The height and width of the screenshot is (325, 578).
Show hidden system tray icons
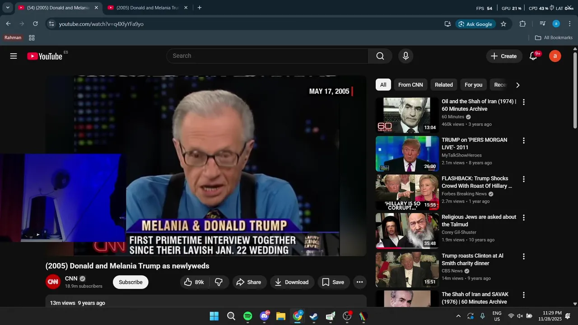pos(458,316)
